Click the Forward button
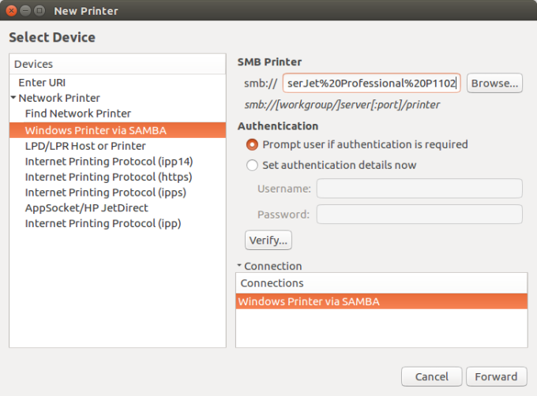 tap(496, 376)
